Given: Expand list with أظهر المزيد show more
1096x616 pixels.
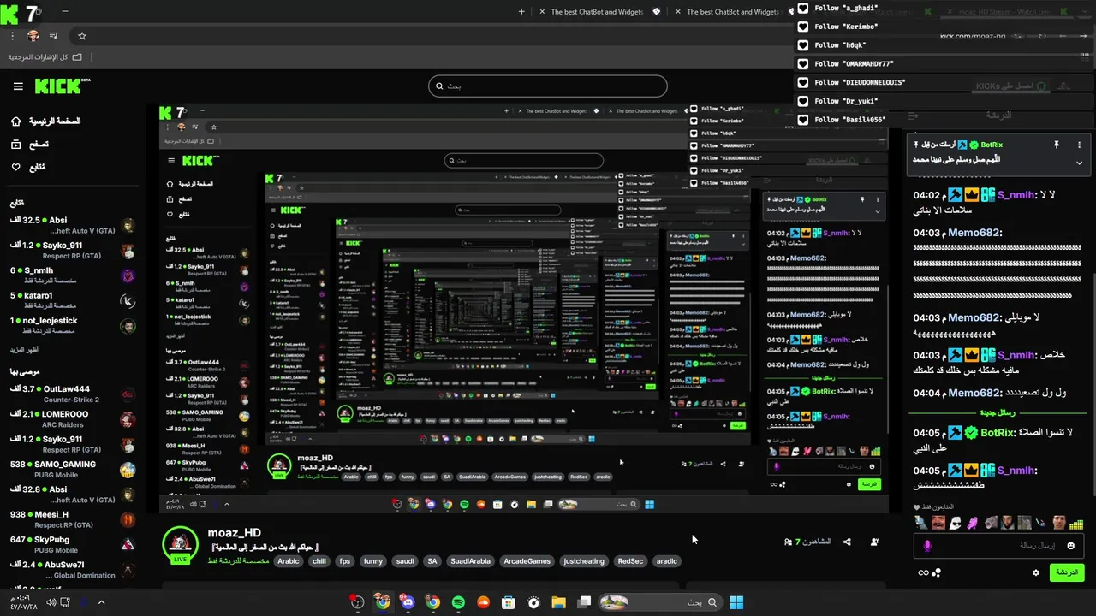Looking at the screenshot, I should [24, 350].
